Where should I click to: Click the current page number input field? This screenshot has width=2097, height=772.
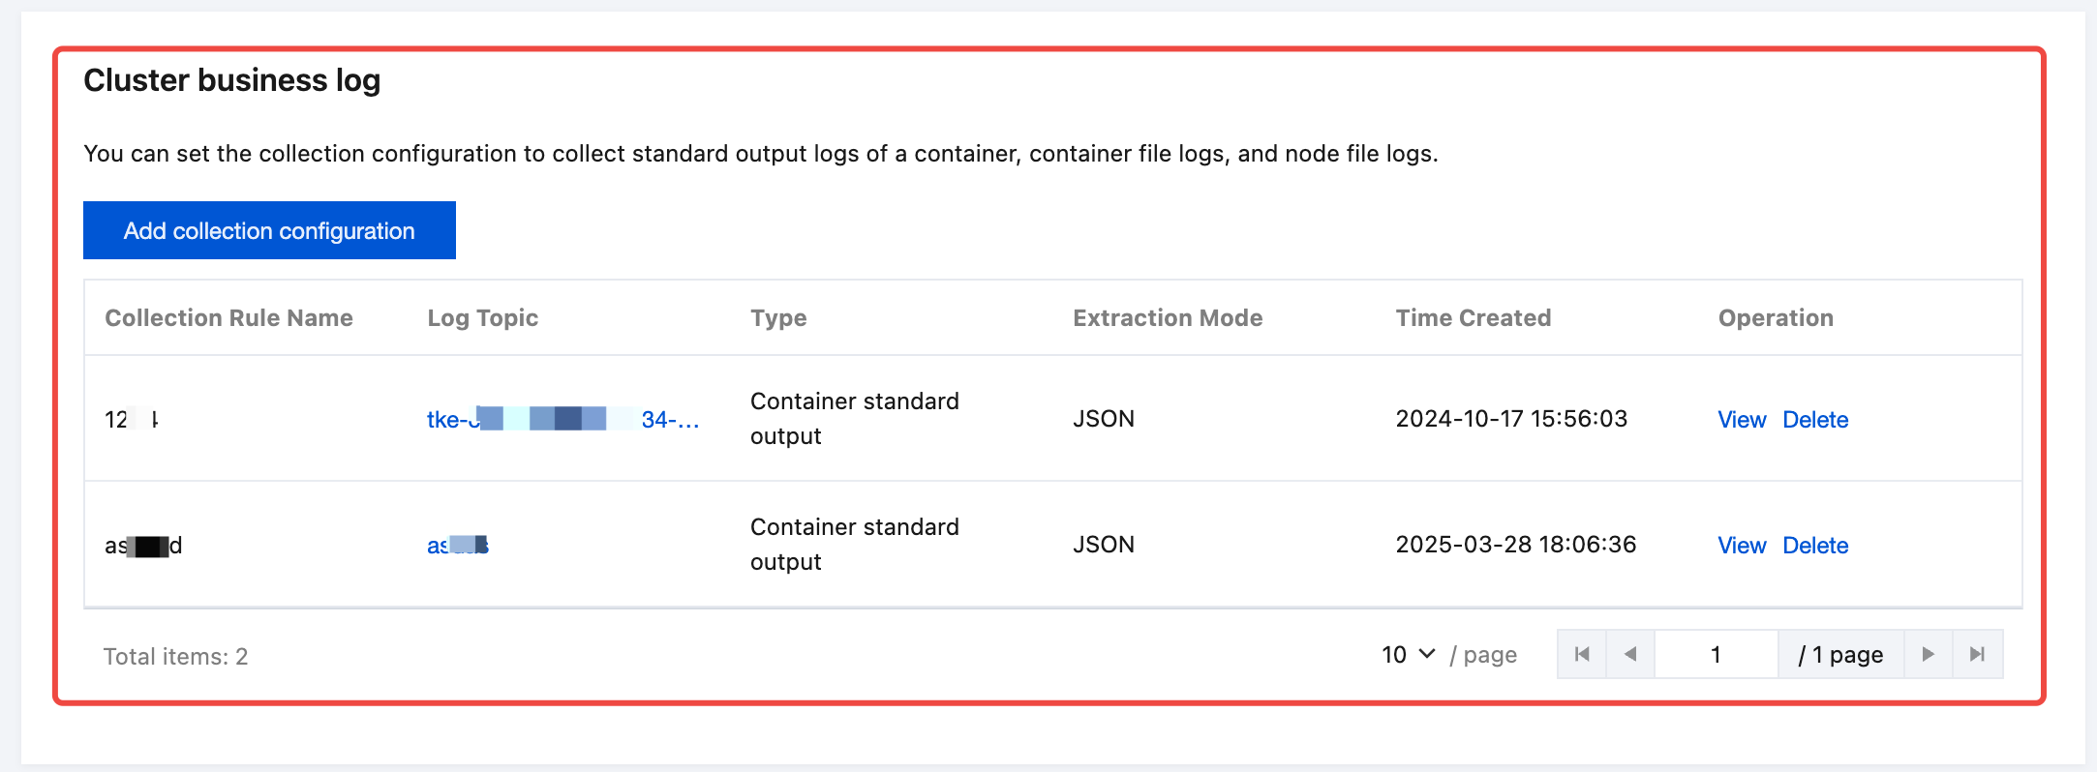point(1716,655)
